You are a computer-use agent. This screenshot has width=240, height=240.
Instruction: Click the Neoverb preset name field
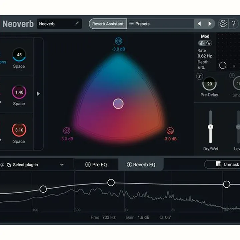tap(59, 24)
